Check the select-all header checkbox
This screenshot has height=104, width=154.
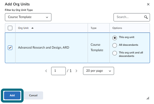[10, 28]
